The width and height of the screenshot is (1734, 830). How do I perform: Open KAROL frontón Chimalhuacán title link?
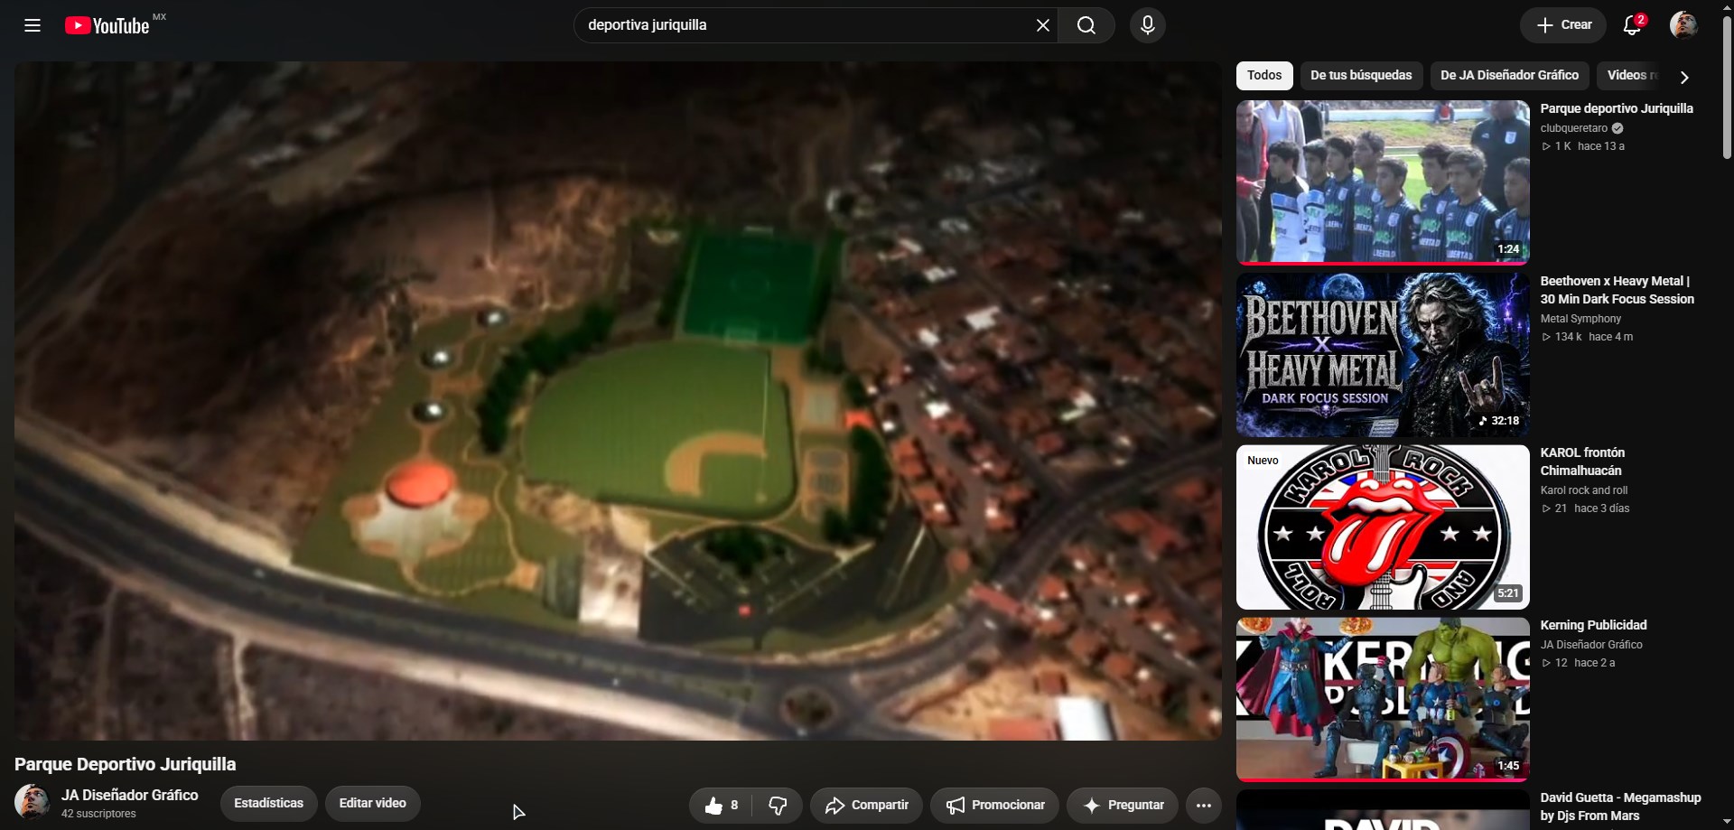coord(1582,462)
